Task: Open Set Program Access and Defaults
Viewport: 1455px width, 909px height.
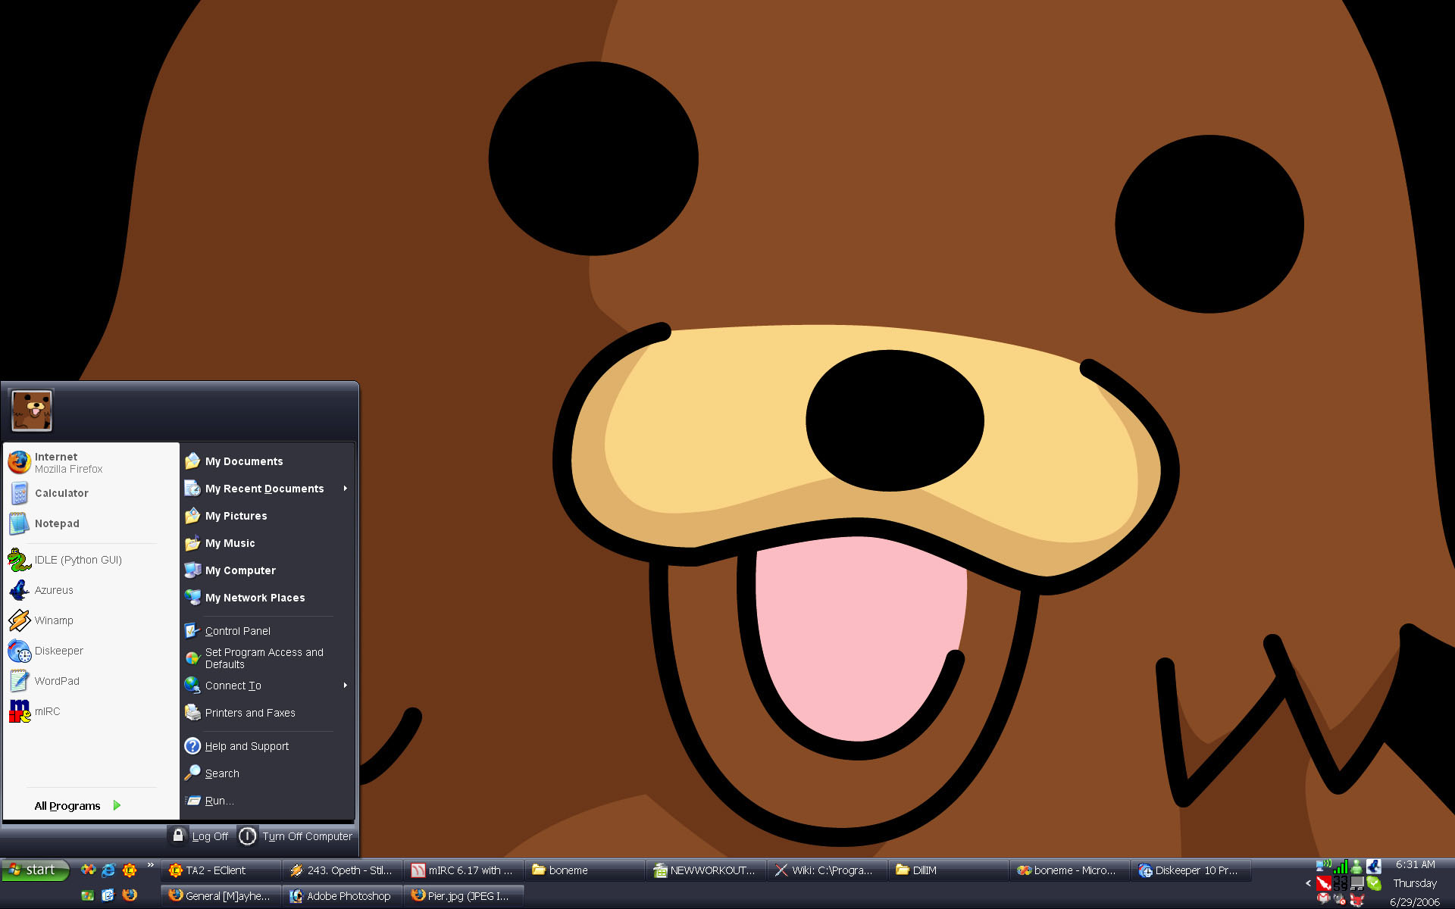Action: coord(268,658)
